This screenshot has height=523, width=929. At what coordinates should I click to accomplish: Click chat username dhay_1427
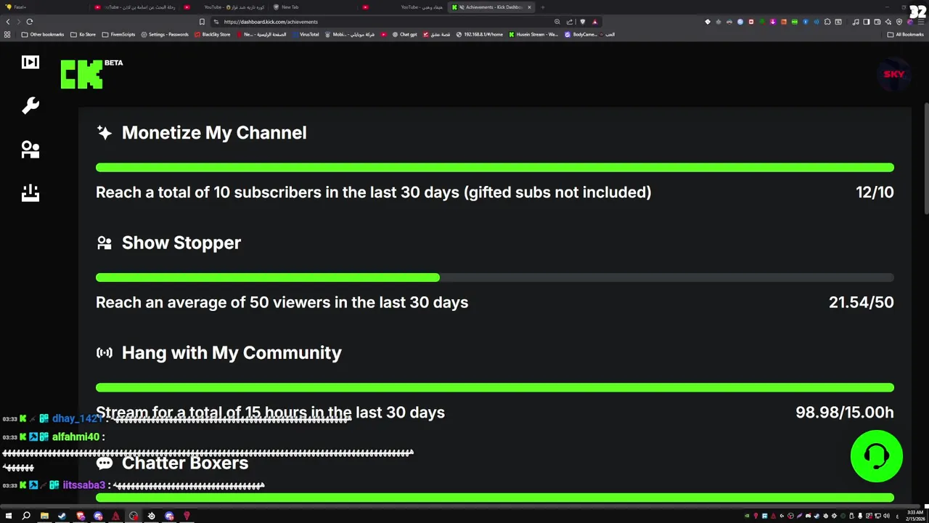tap(78, 419)
